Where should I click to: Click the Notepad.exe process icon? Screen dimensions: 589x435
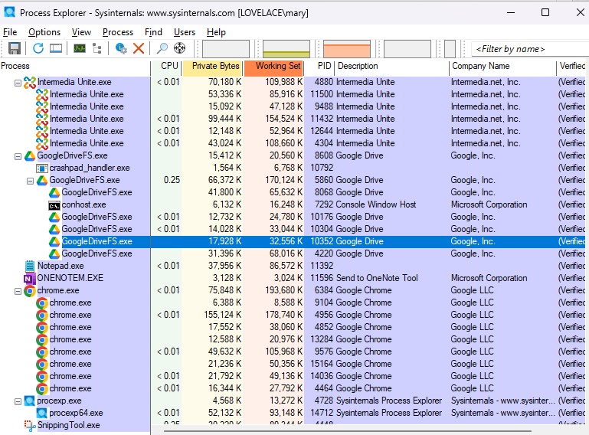click(x=30, y=266)
